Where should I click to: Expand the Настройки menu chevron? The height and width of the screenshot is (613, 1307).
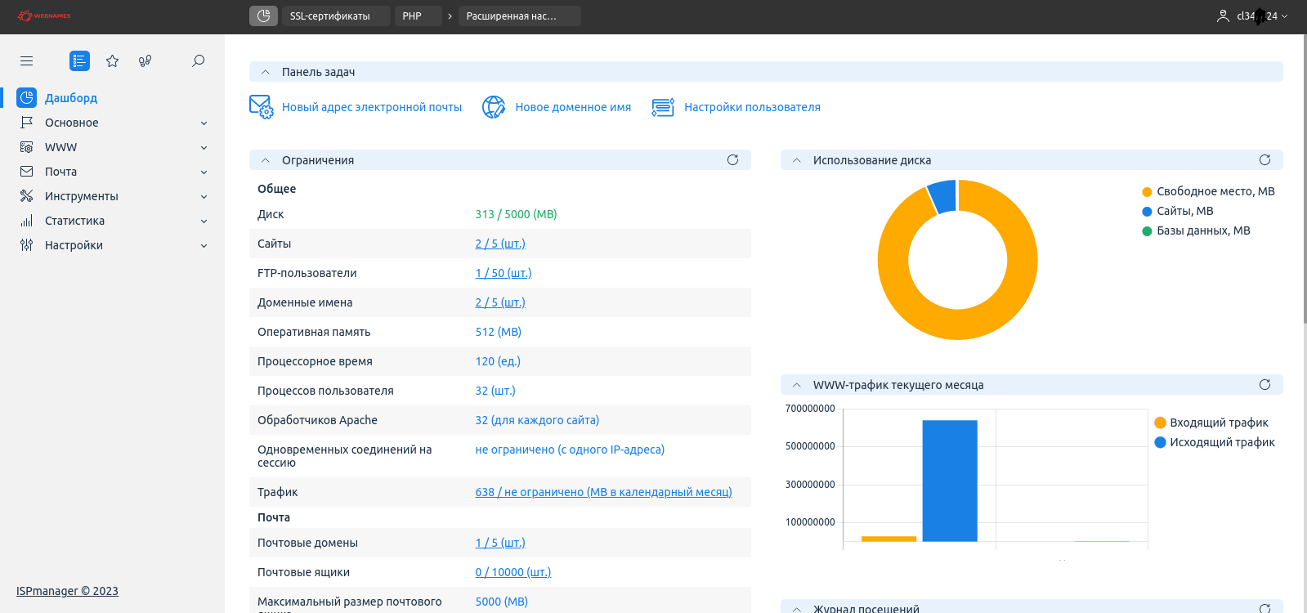click(204, 246)
